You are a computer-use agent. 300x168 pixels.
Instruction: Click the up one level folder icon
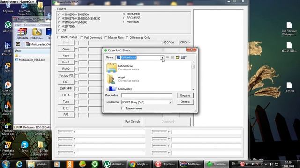point(172,57)
